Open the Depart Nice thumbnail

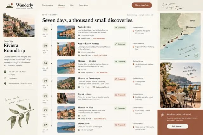pos(66,127)
